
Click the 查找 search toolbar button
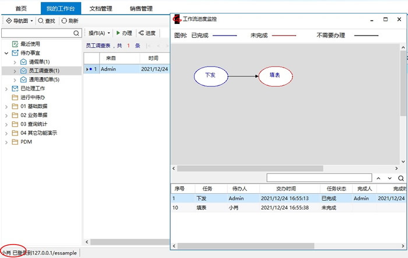[x=46, y=20]
